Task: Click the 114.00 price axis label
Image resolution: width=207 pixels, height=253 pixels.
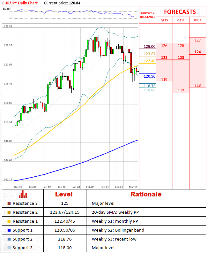Action: click(8, 103)
